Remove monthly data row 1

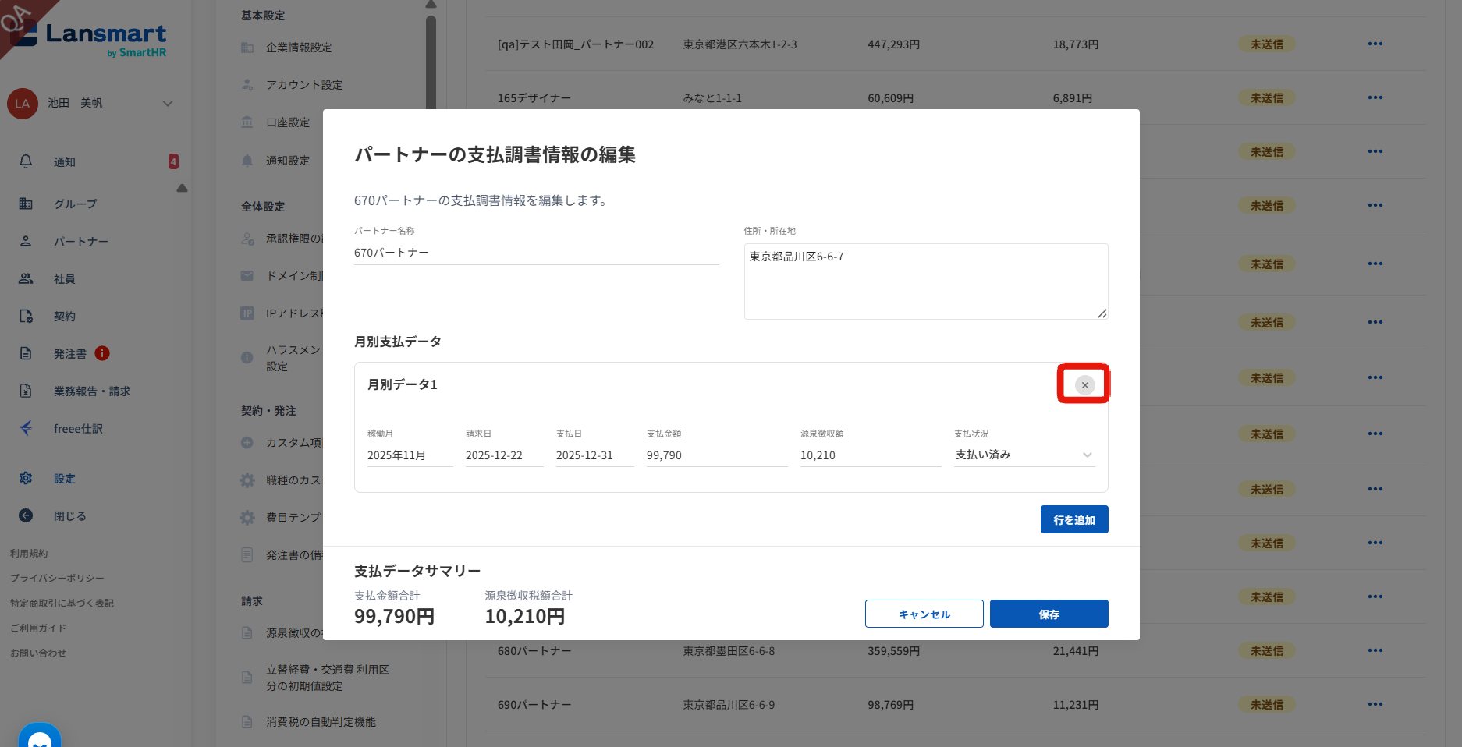[1084, 384]
